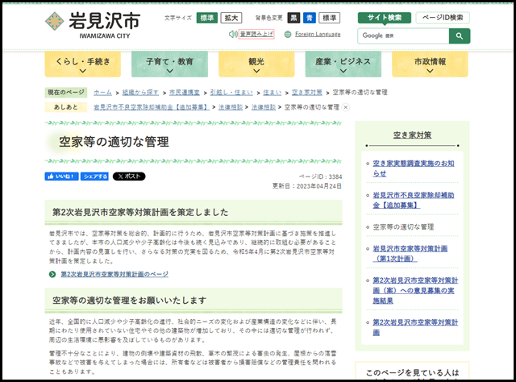The image size is (516, 382).
Task: Expand the 産業・ビジネス menu
Action: pyautogui.click(x=343, y=64)
